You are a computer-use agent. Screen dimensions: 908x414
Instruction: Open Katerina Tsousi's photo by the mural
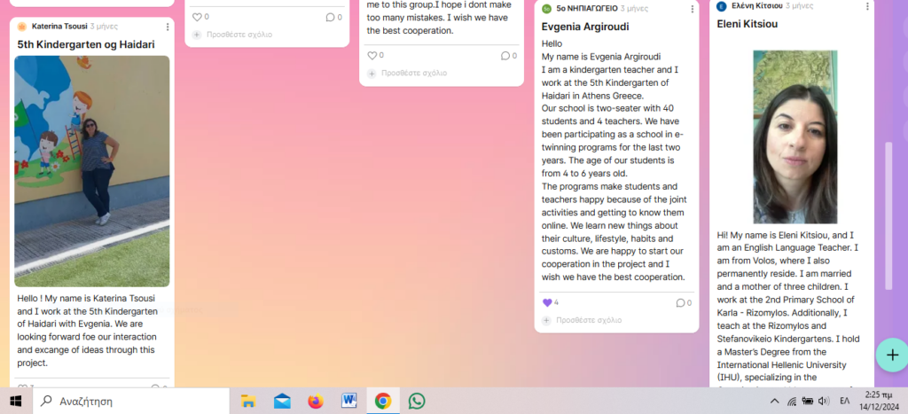point(92,171)
